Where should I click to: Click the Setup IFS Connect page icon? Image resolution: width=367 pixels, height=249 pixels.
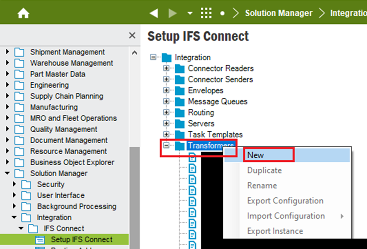click(40, 240)
